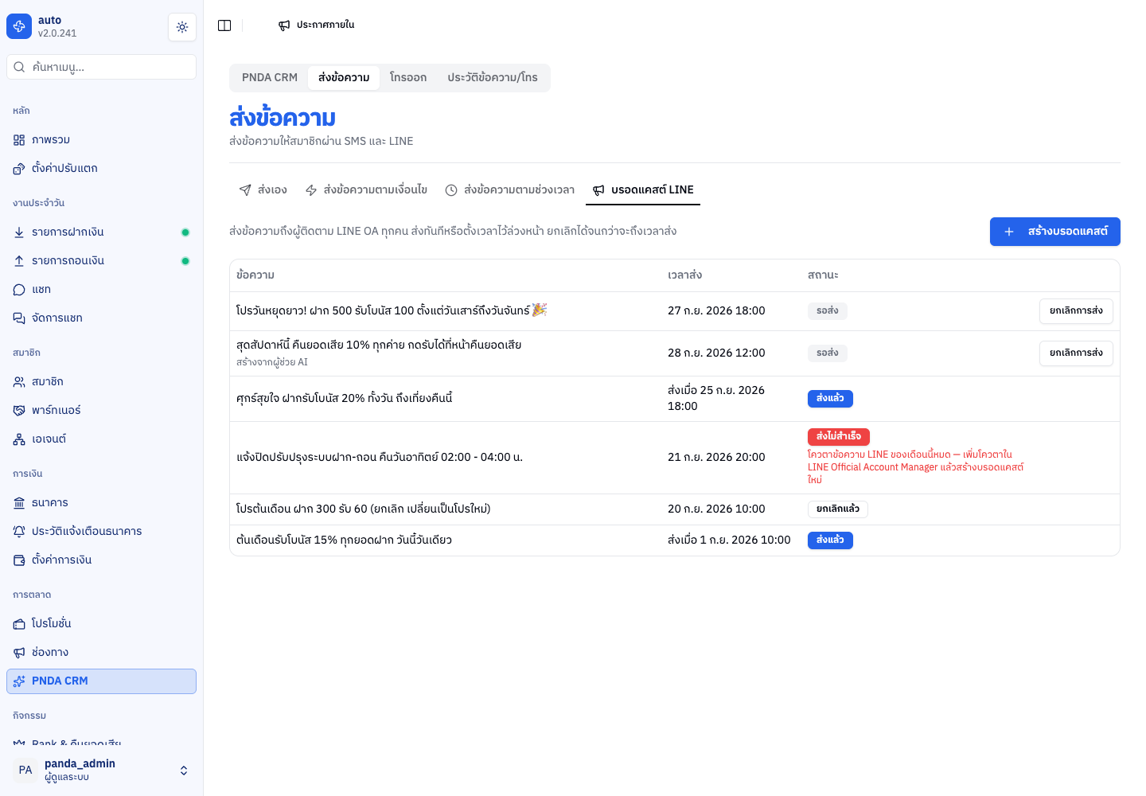Image resolution: width=1146 pixels, height=796 pixels.
Task: Select the ส่งเอง sub-tab
Action: [263, 190]
